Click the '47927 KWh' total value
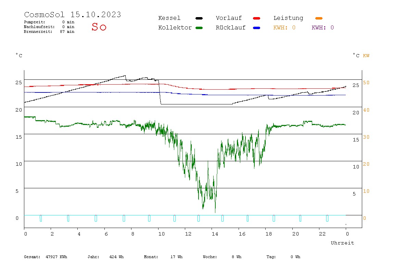The image size is (393, 278). [56, 257]
